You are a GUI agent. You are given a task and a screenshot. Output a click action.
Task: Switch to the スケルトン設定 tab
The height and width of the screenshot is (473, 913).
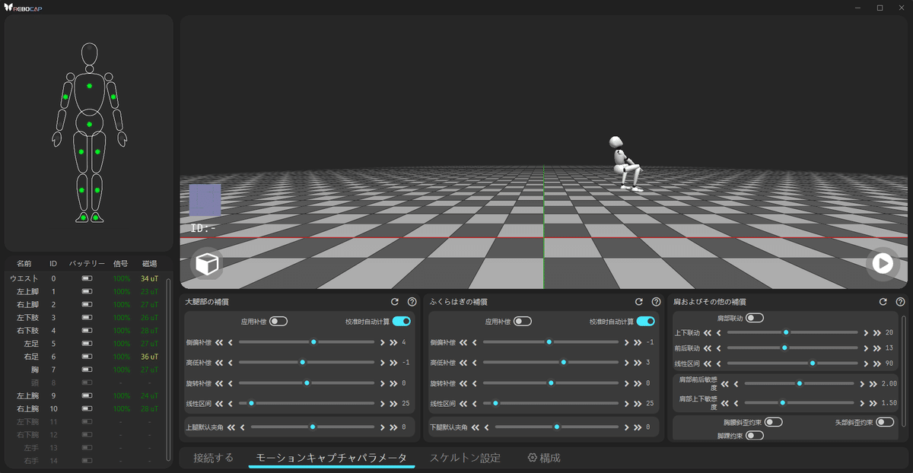click(x=466, y=458)
